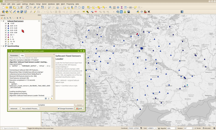216x130 pixels.
Task: Click the EPSG:3857 CRS button
Action: pos(207,128)
